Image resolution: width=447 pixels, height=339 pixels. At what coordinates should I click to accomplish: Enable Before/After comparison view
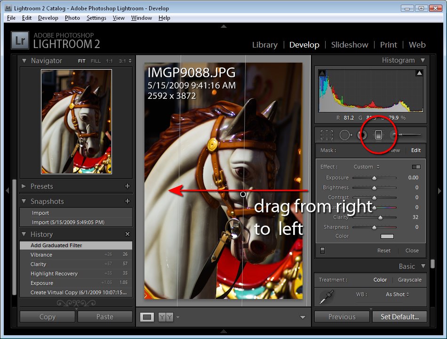166,317
